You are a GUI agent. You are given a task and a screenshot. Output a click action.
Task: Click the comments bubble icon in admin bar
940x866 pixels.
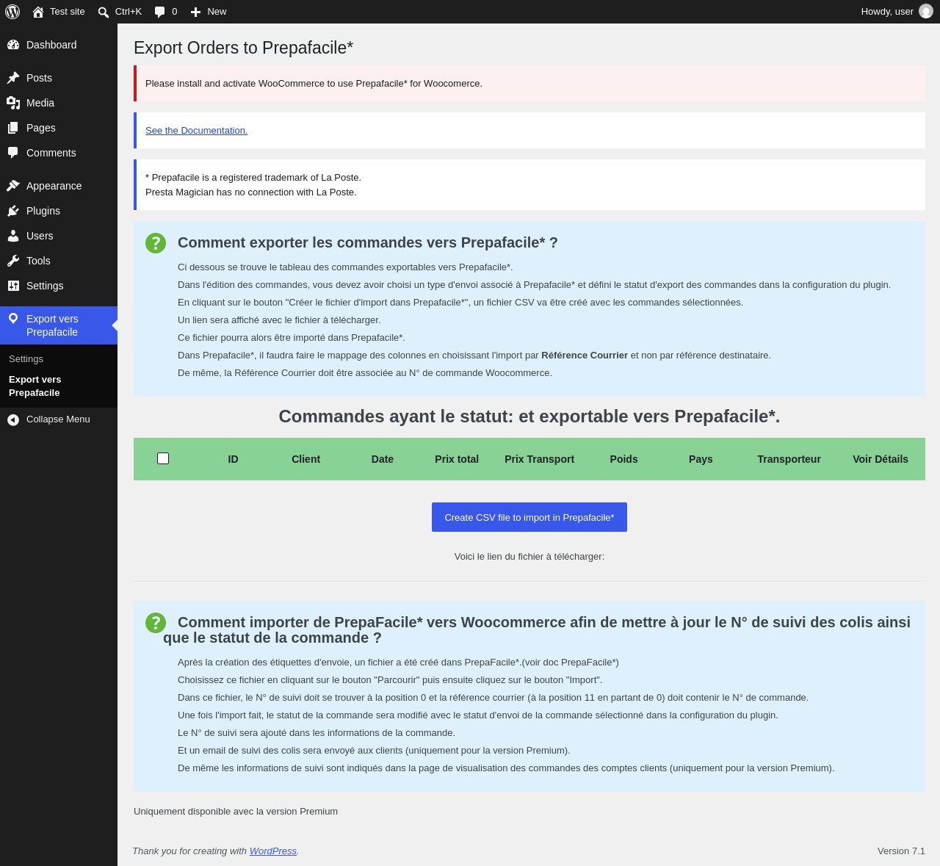click(x=160, y=12)
